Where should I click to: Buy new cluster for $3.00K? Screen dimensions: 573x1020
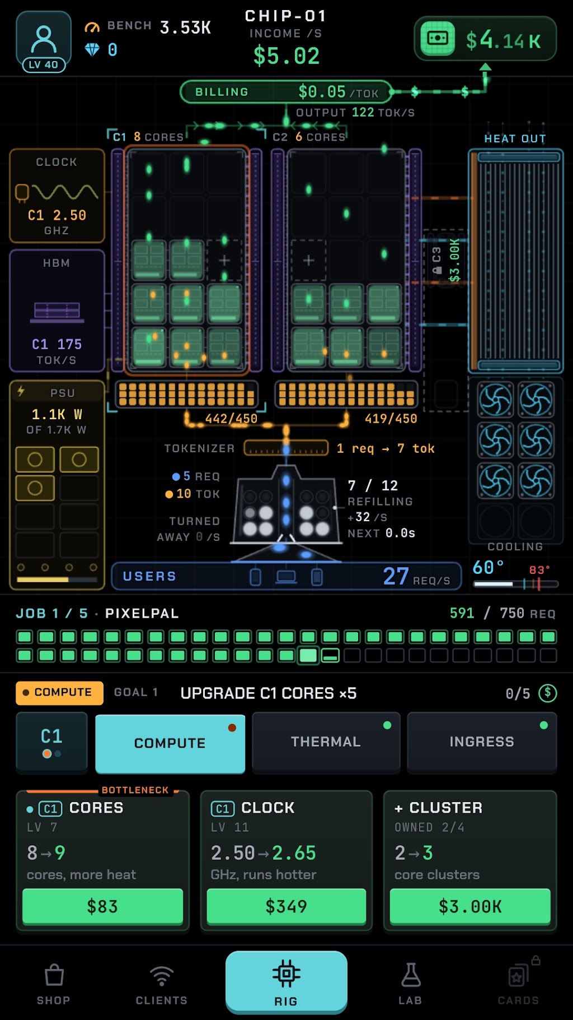pos(470,906)
